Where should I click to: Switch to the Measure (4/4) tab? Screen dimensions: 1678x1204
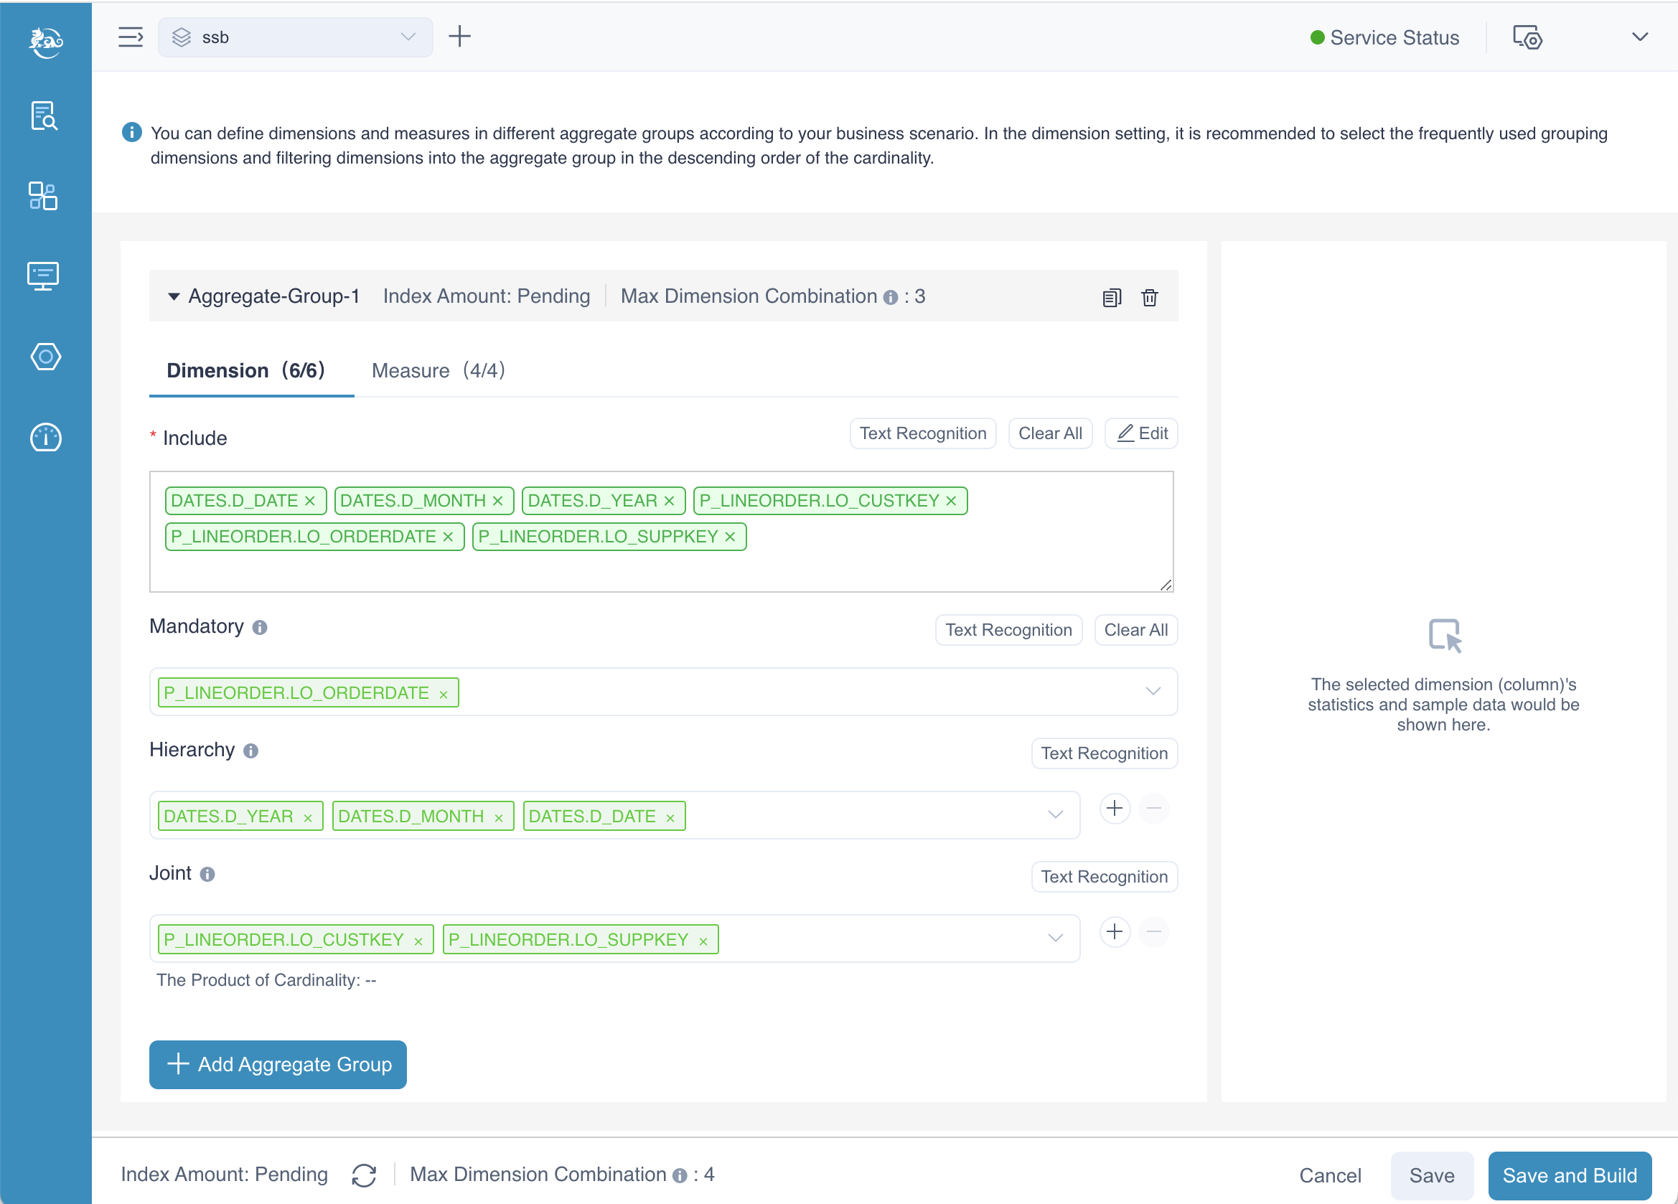coord(438,370)
